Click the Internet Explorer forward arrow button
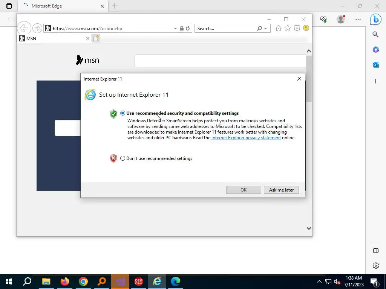 tap(37, 28)
